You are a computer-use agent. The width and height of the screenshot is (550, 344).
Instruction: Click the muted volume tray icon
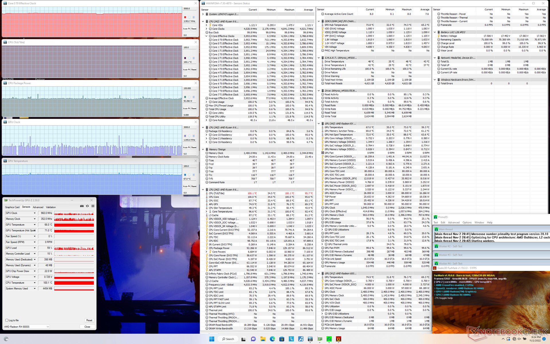click(519, 339)
